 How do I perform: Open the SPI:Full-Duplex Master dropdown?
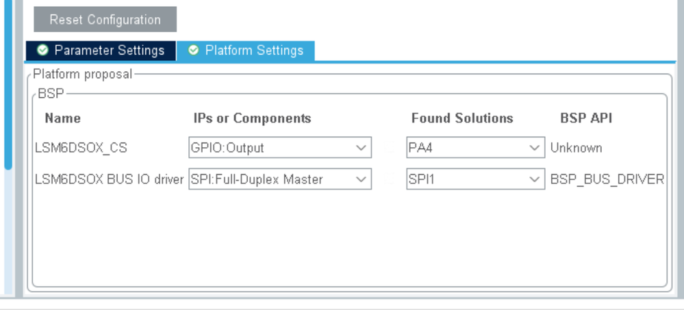click(x=279, y=179)
